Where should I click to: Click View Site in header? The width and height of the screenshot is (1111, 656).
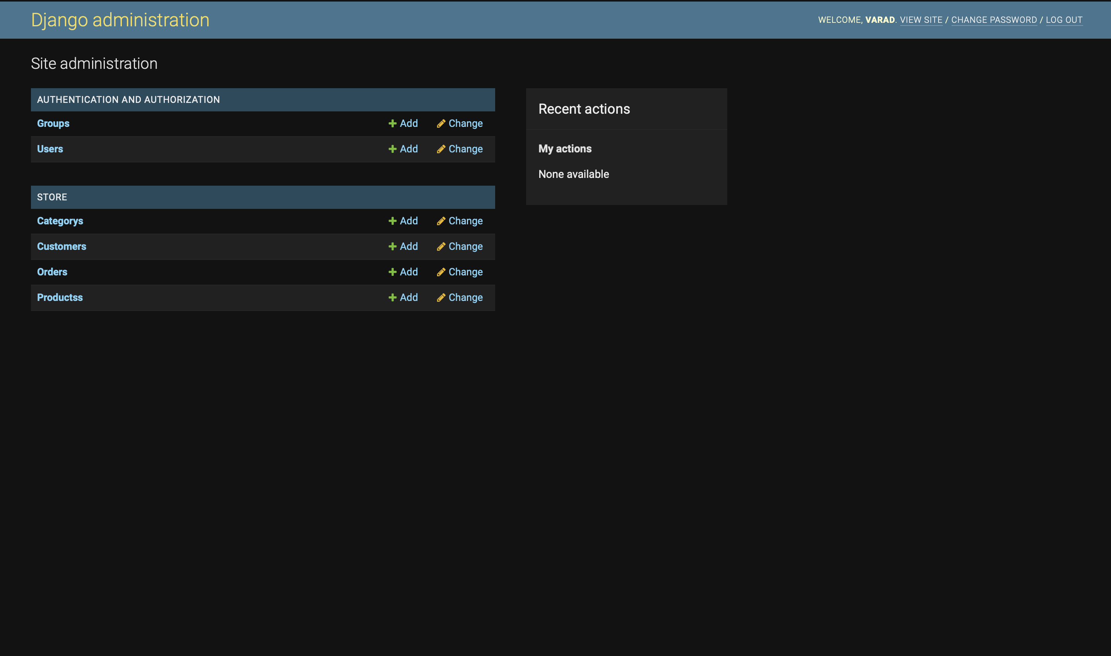point(921,20)
